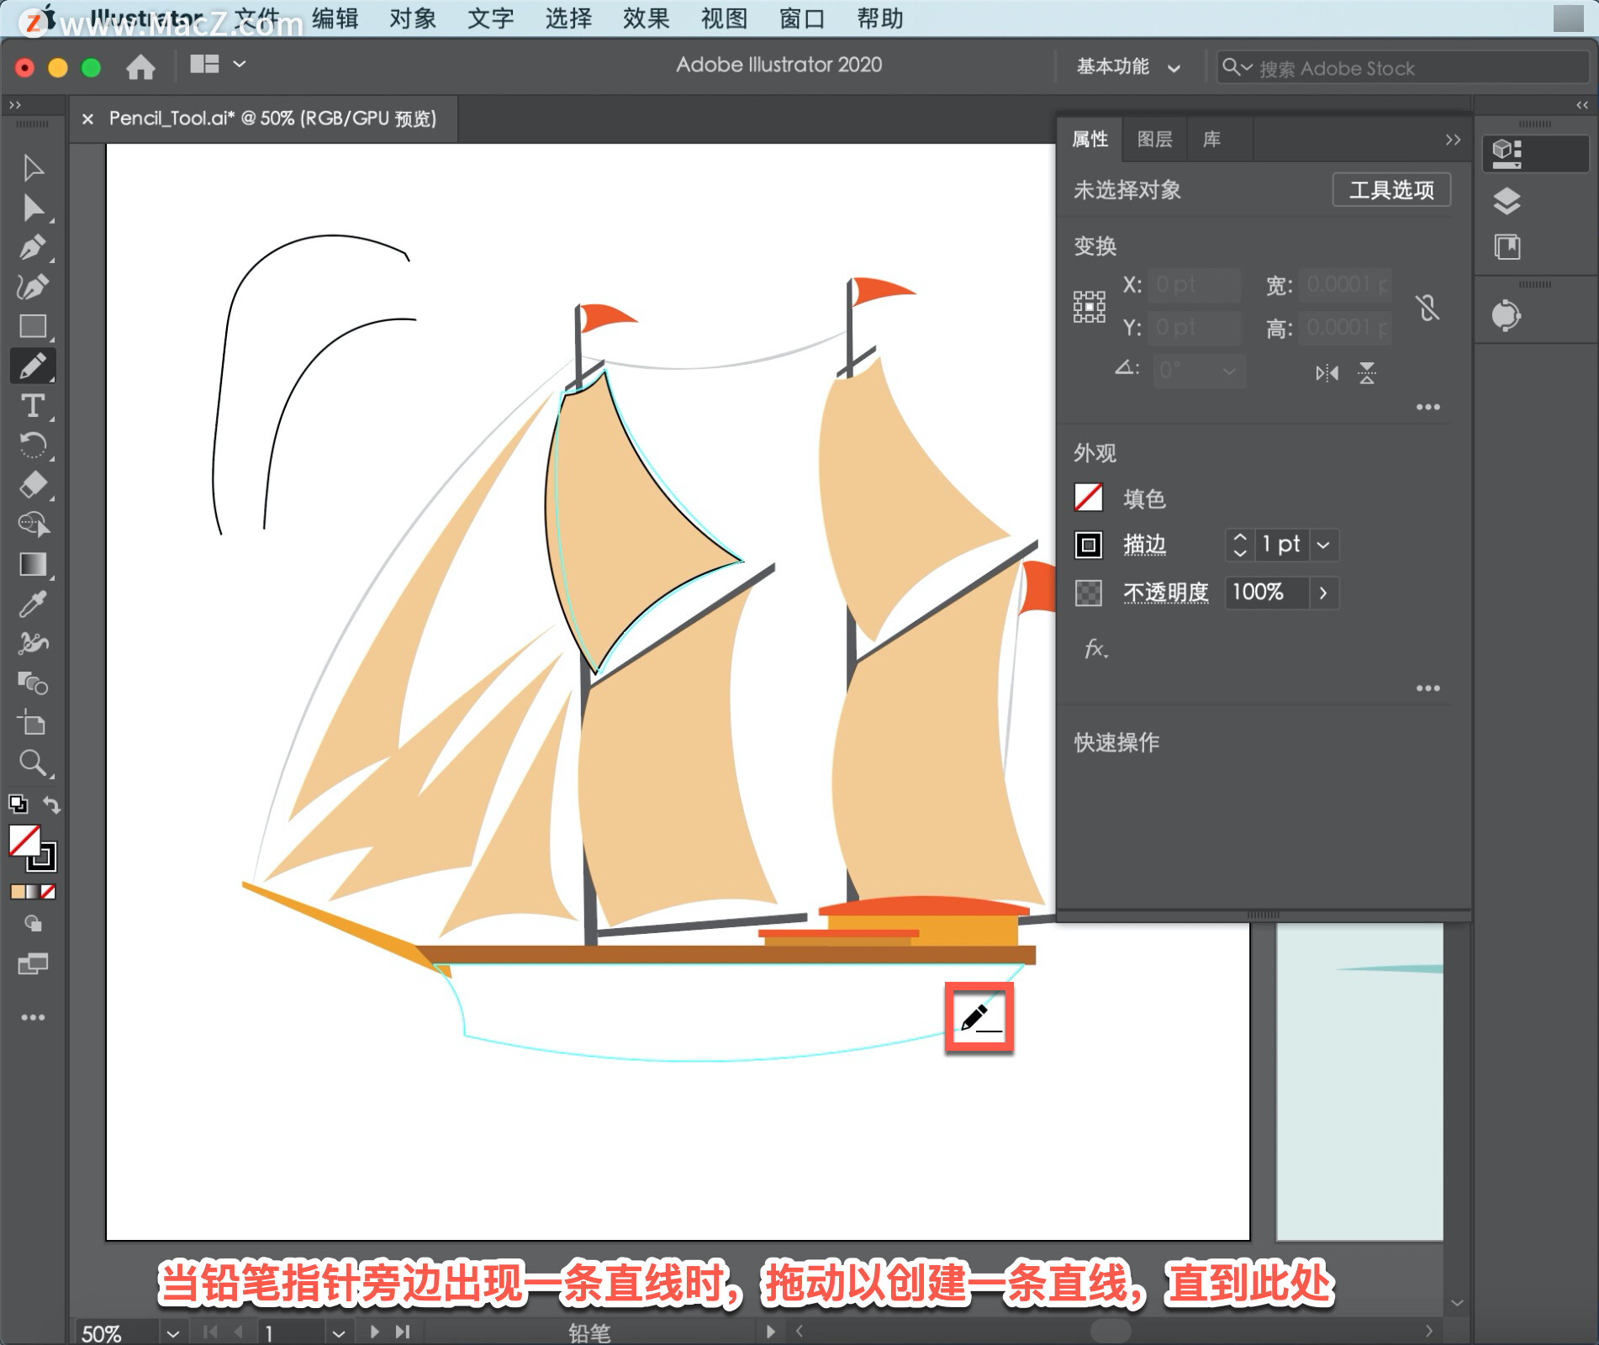
Task: Select the Puppet Warp tool
Action: pyautogui.click(x=33, y=643)
